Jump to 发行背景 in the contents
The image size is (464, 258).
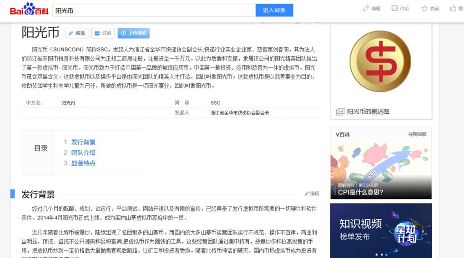83,142
